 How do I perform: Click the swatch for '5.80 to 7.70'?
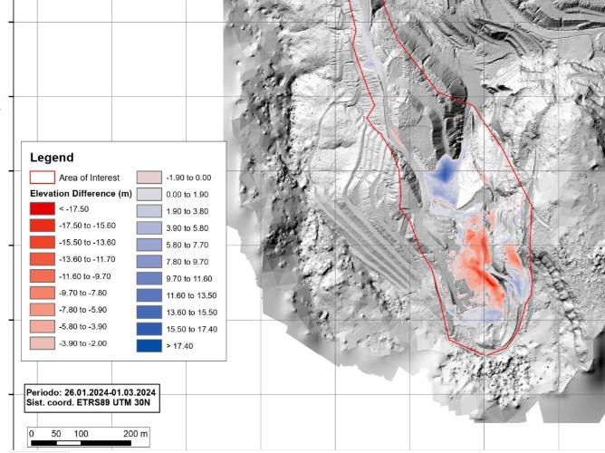(149, 245)
